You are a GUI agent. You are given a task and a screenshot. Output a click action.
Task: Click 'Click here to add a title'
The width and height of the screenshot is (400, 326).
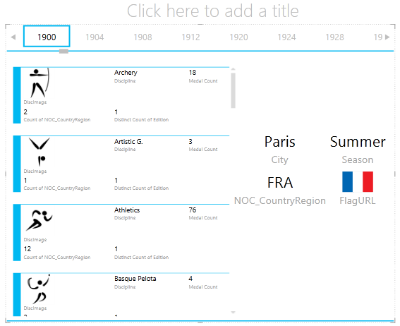coord(213,11)
